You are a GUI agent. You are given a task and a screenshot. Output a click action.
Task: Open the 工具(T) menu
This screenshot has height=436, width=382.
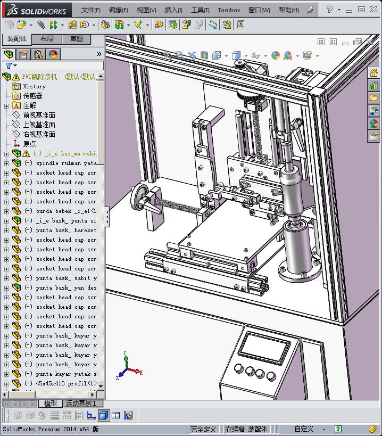200,10
